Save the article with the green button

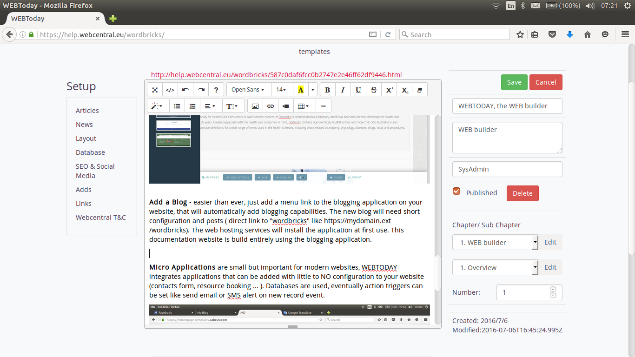pyautogui.click(x=514, y=82)
